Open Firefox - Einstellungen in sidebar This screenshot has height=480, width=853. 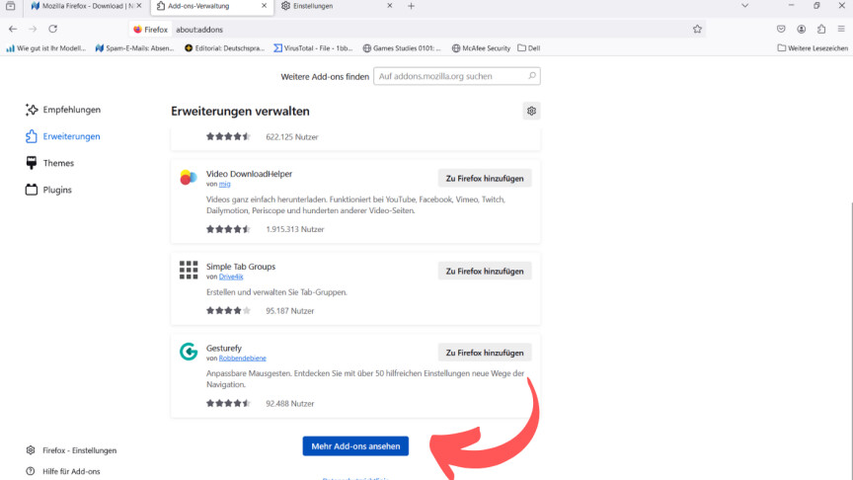[71, 450]
